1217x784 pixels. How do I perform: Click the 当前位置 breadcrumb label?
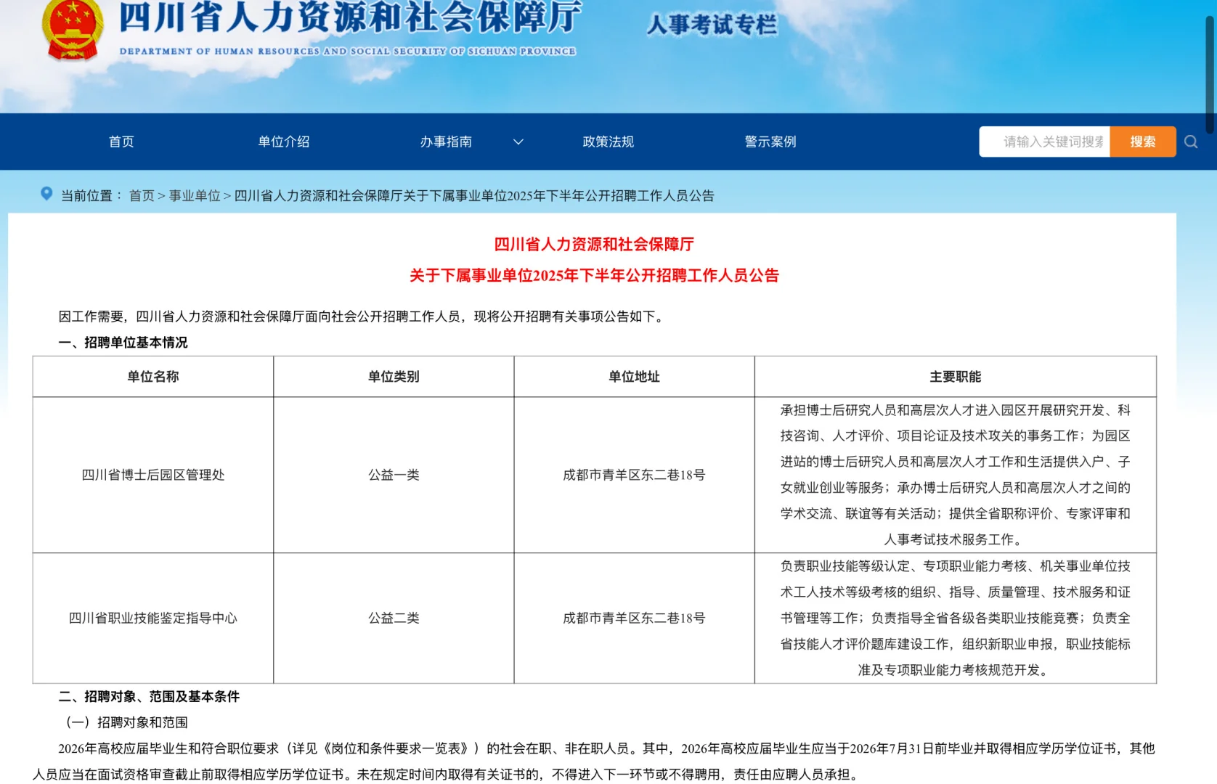click(91, 196)
